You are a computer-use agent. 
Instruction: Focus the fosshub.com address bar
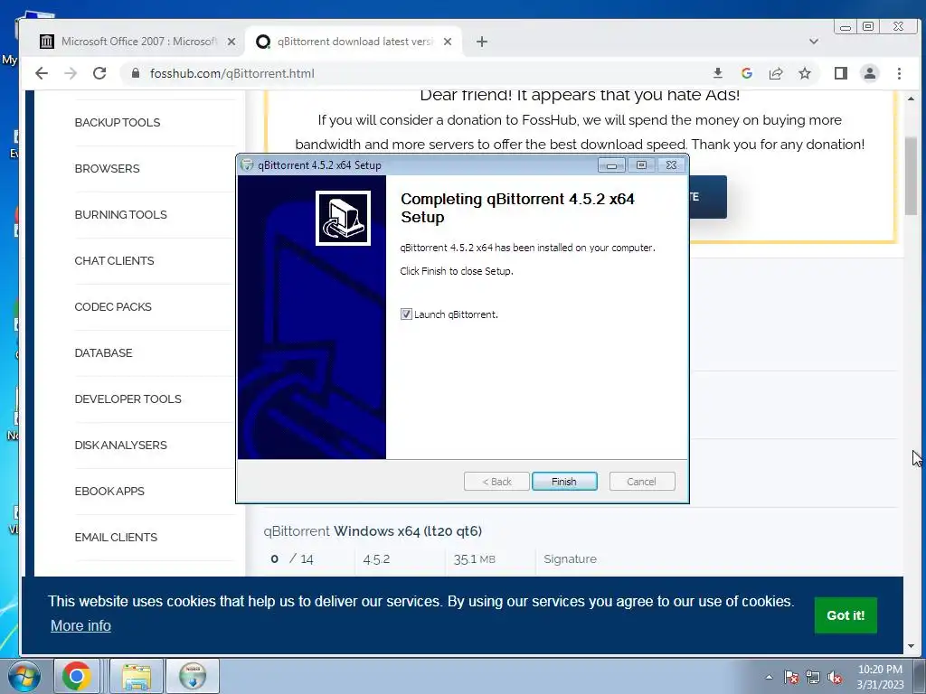[413, 73]
